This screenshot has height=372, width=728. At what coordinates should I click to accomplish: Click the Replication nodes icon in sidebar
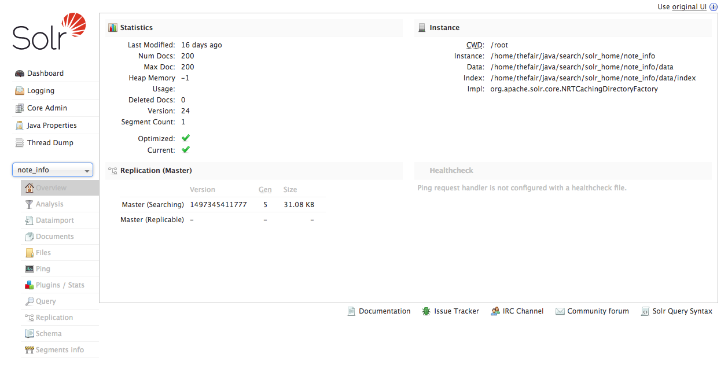pos(29,318)
